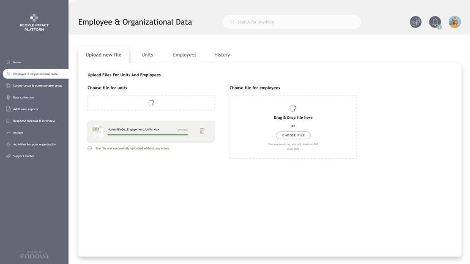Switch to the Units tab
The image size is (470, 264).
pyautogui.click(x=147, y=55)
